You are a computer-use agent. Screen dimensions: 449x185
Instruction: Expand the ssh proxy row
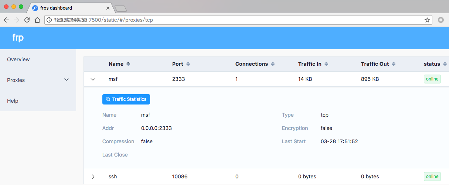click(93, 177)
